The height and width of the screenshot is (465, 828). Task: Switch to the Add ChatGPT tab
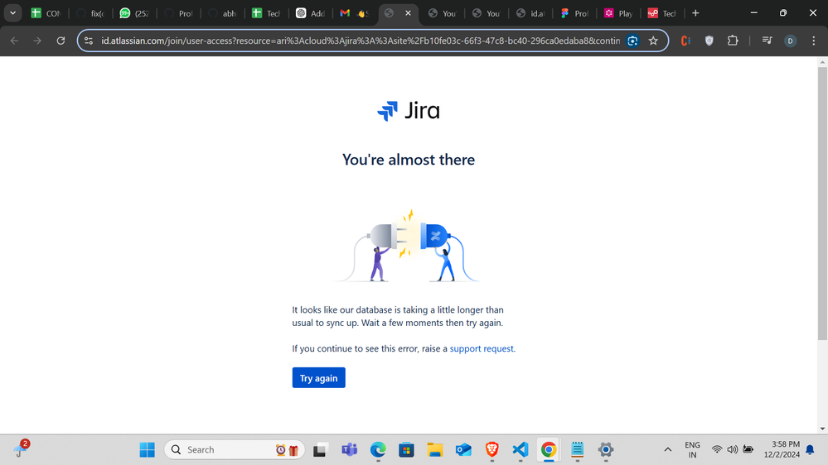[311, 13]
